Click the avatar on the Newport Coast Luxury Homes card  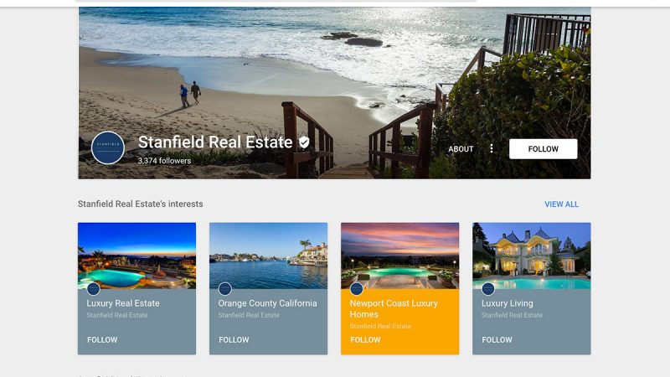[x=357, y=289]
